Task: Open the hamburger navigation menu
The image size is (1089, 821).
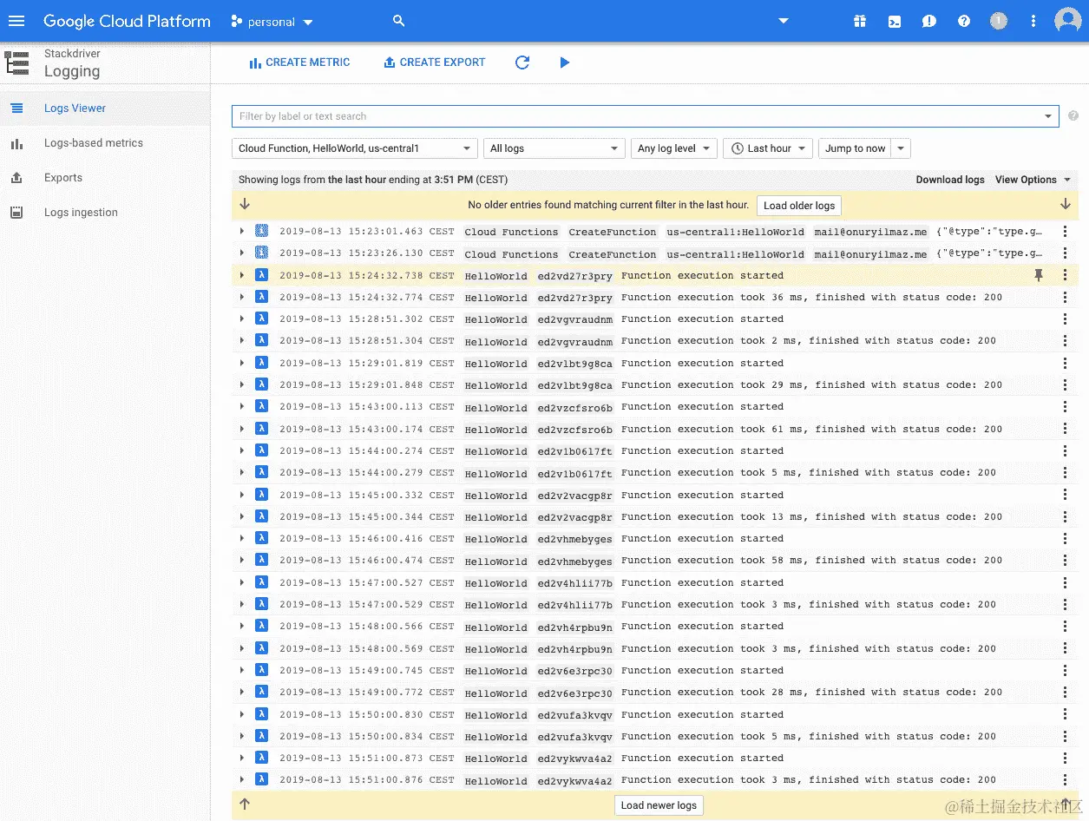Action: pos(17,21)
